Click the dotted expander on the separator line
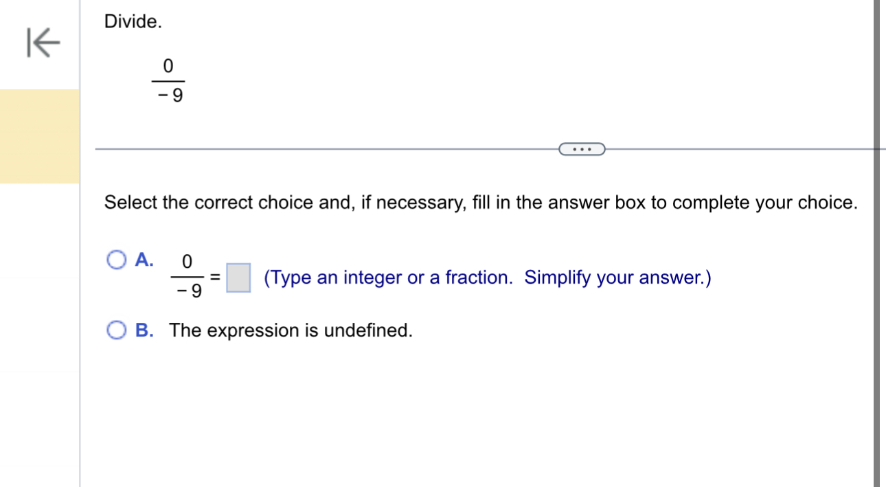 (x=582, y=149)
